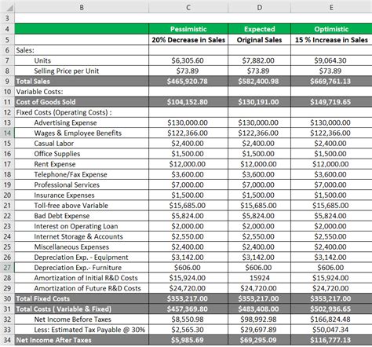
Task: Select the 'Original Sales' cell
Action: pos(259,40)
